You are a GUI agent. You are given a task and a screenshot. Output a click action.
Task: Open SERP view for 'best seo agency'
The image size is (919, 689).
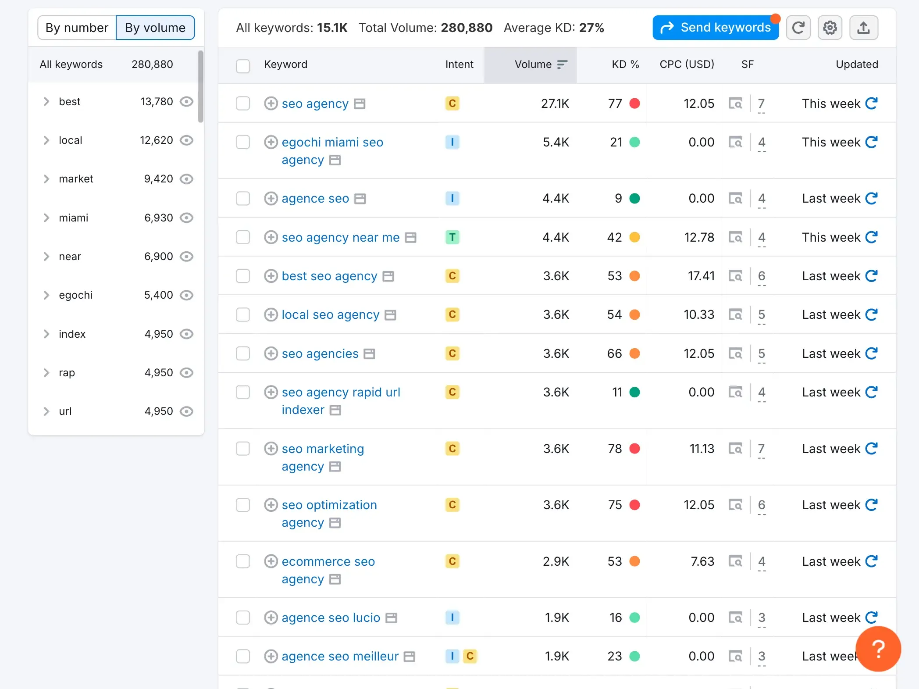(x=735, y=276)
